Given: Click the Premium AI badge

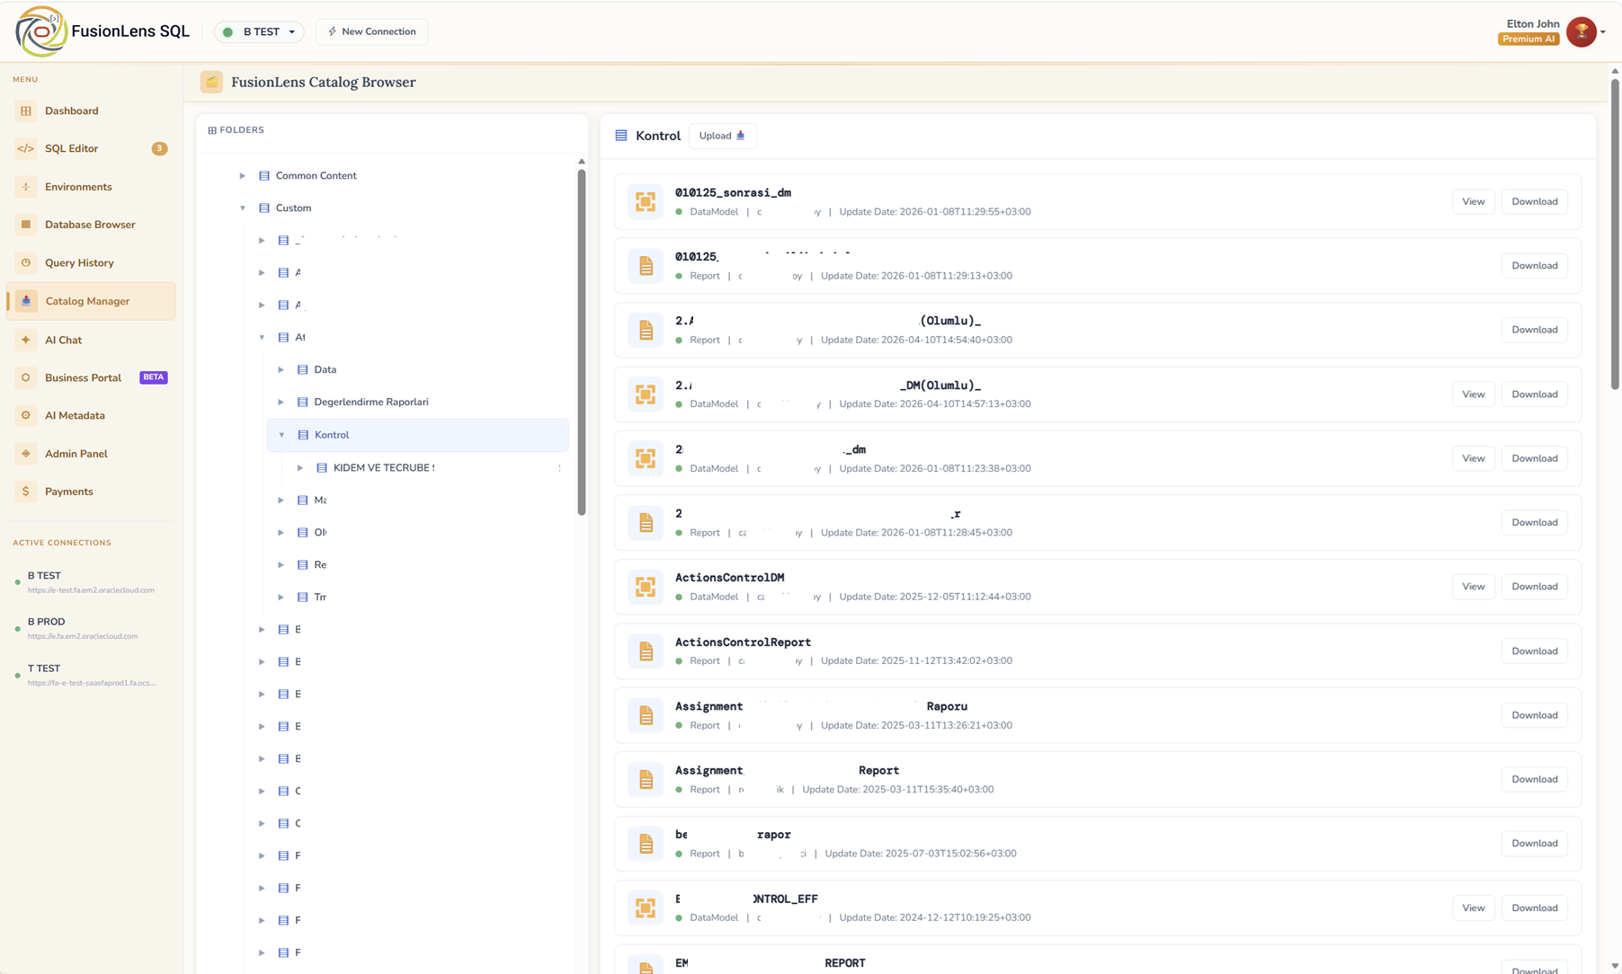Looking at the screenshot, I should (1528, 39).
